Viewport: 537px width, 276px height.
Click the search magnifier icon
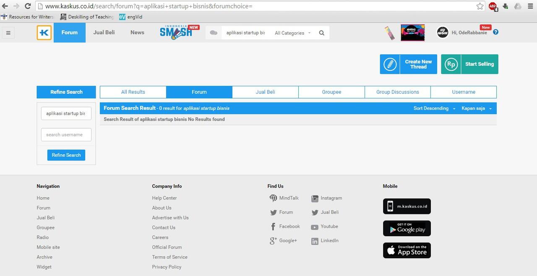tap(321, 32)
